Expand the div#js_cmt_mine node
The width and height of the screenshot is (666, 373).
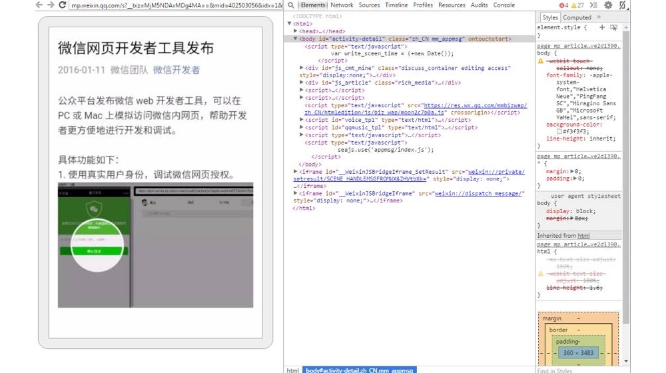tap(301, 67)
